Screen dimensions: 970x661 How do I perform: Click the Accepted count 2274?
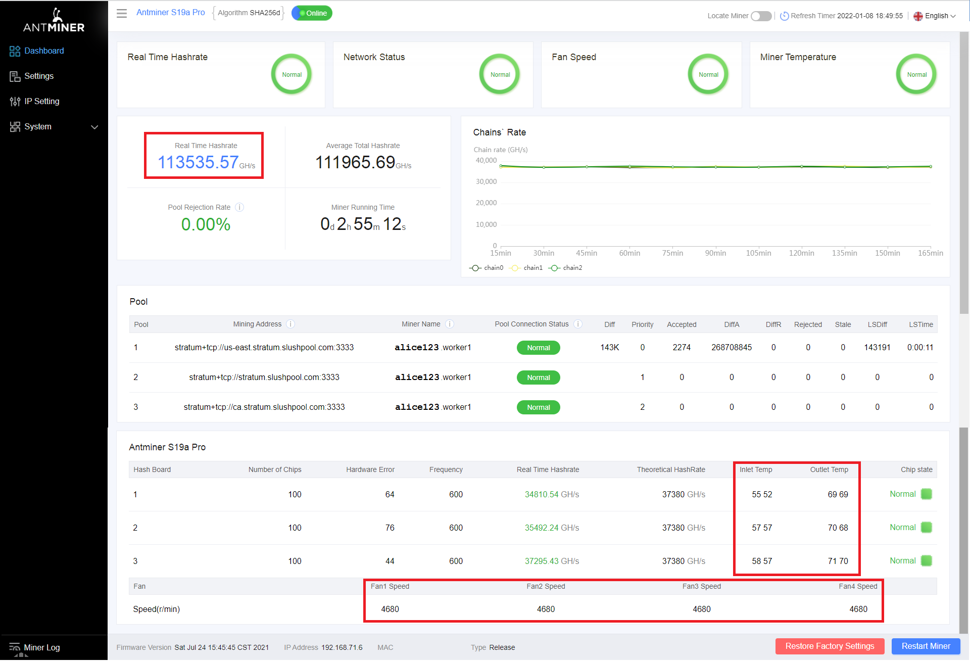coord(682,348)
